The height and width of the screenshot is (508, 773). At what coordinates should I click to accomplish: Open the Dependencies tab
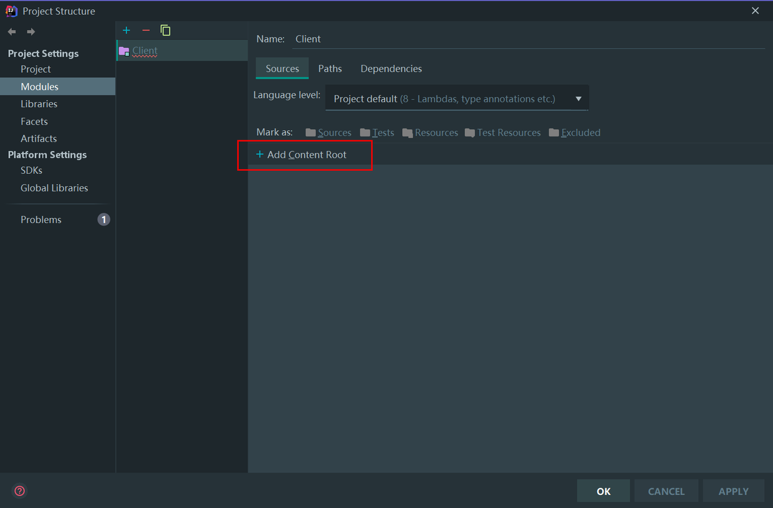391,69
